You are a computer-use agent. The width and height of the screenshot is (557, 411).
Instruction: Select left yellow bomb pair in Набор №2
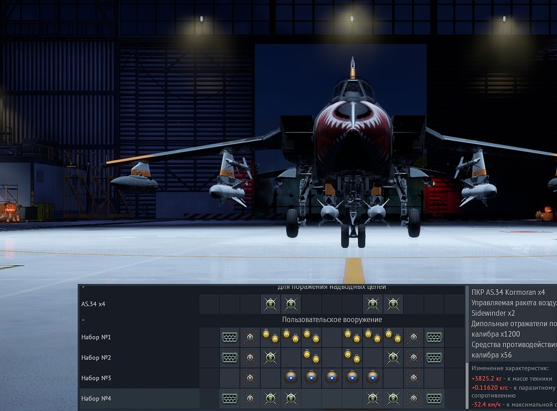pyautogui.click(x=311, y=357)
